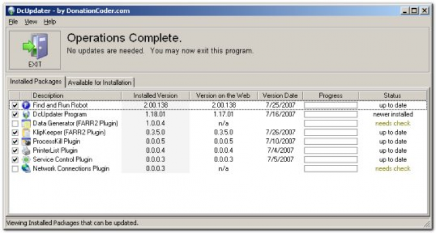Viewport: 436px width, 233px height.
Task: Click the status bar message text
Action: point(72,223)
